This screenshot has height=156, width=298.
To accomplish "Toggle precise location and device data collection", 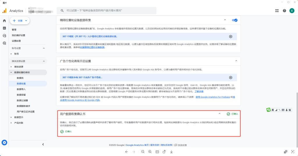I will coord(235,20).
